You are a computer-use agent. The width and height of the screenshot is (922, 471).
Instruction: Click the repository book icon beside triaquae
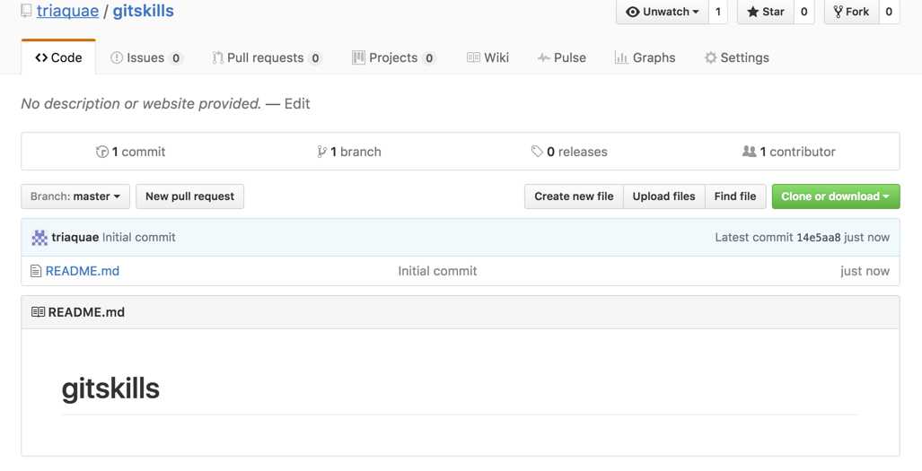pos(26,11)
